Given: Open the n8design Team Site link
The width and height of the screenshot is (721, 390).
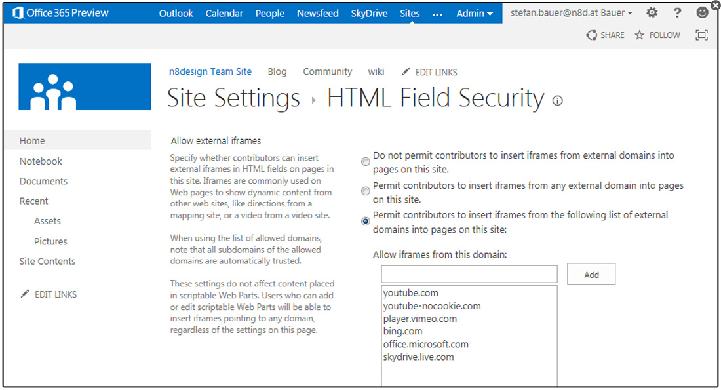Looking at the screenshot, I should point(210,71).
